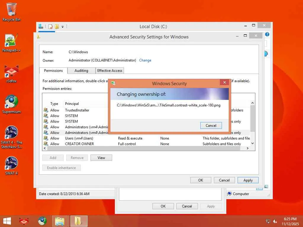303x227 pixels.
Task: Click the horizontal scroll right arrow
Action: click(248, 148)
